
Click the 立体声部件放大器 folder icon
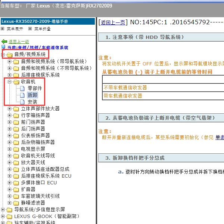click(x=16, y=109)
